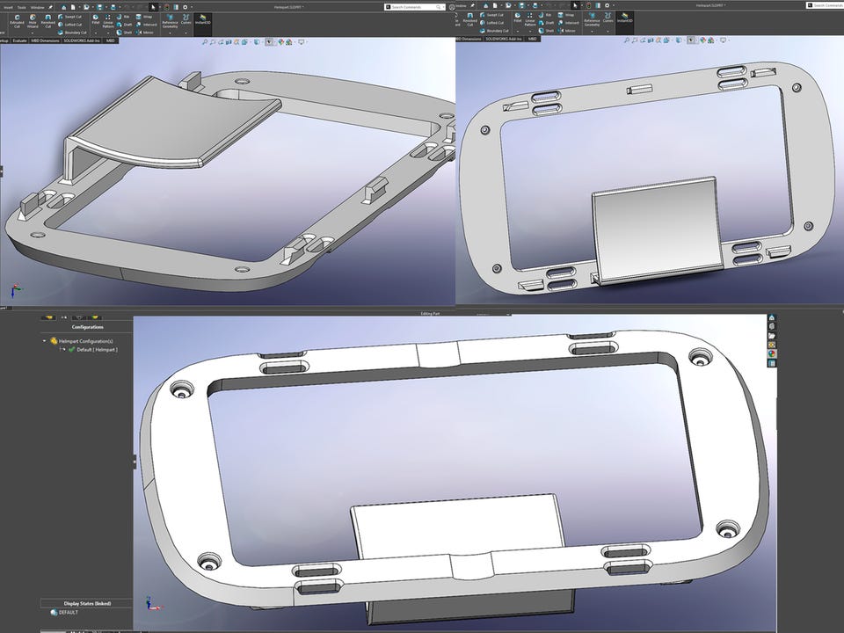Expand Reference Geometry dropdown in top-right window
Viewport: 844px width, 633px height.
click(592, 32)
